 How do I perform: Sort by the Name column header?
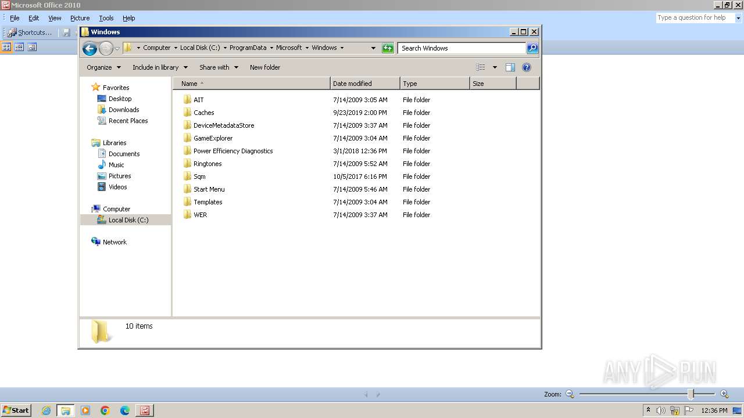[252, 84]
